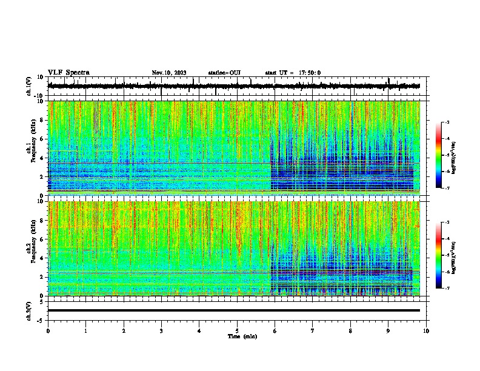The height and width of the screenshot is (371, 480).
Task: Click the ch.2 color scale bar
Action: (439, 255)
